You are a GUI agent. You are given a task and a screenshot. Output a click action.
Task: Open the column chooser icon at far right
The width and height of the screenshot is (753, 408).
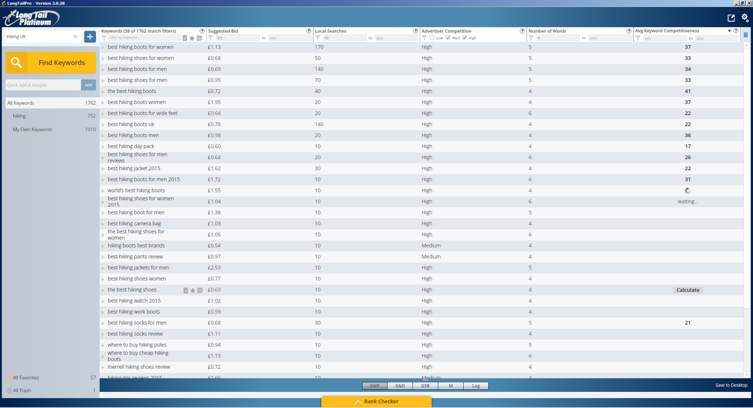745,35
